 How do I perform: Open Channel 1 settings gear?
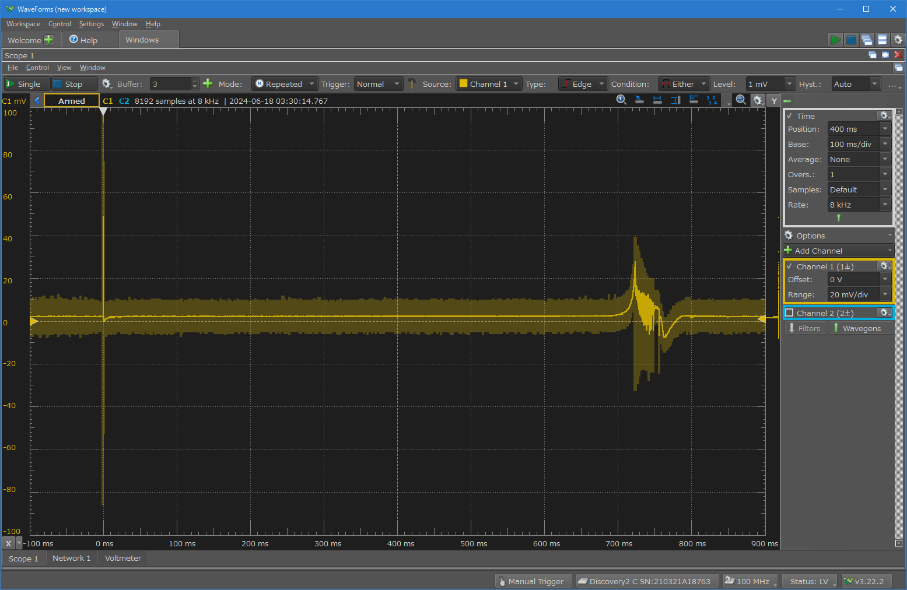click(x=884, y=266)
